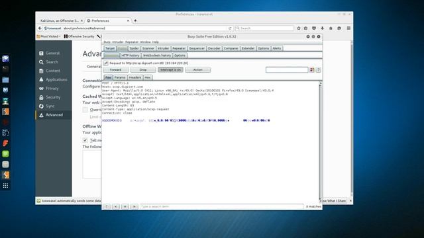
Task: Select Security in Preferences sidebar
Action: coord(54,97)
